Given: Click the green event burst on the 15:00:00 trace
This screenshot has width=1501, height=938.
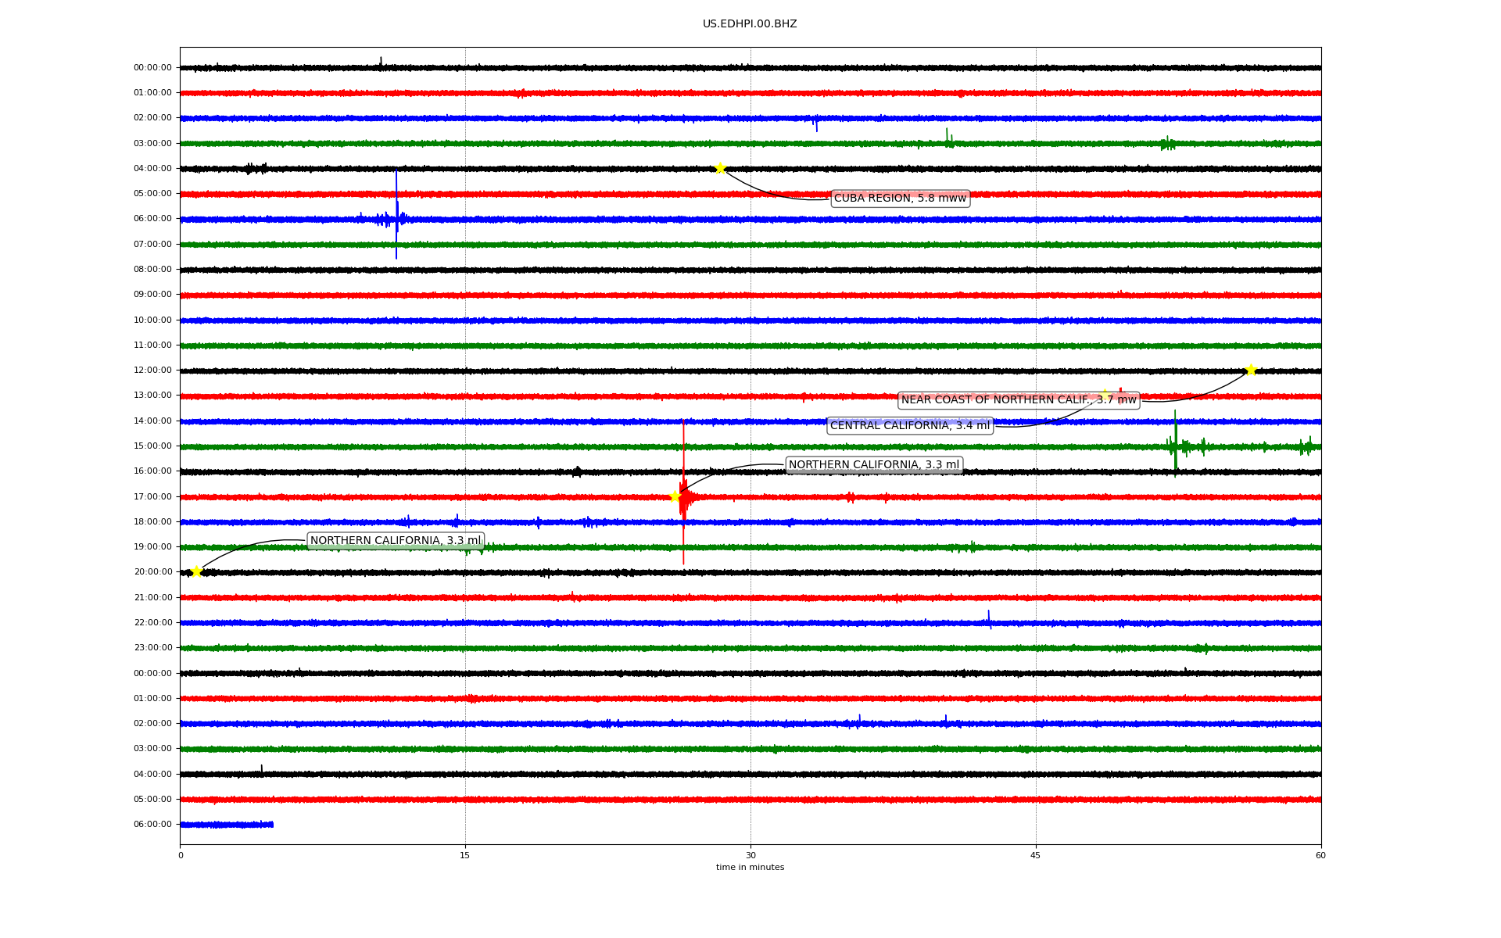Looking at the screenshot, I should tap(1175, 446).
